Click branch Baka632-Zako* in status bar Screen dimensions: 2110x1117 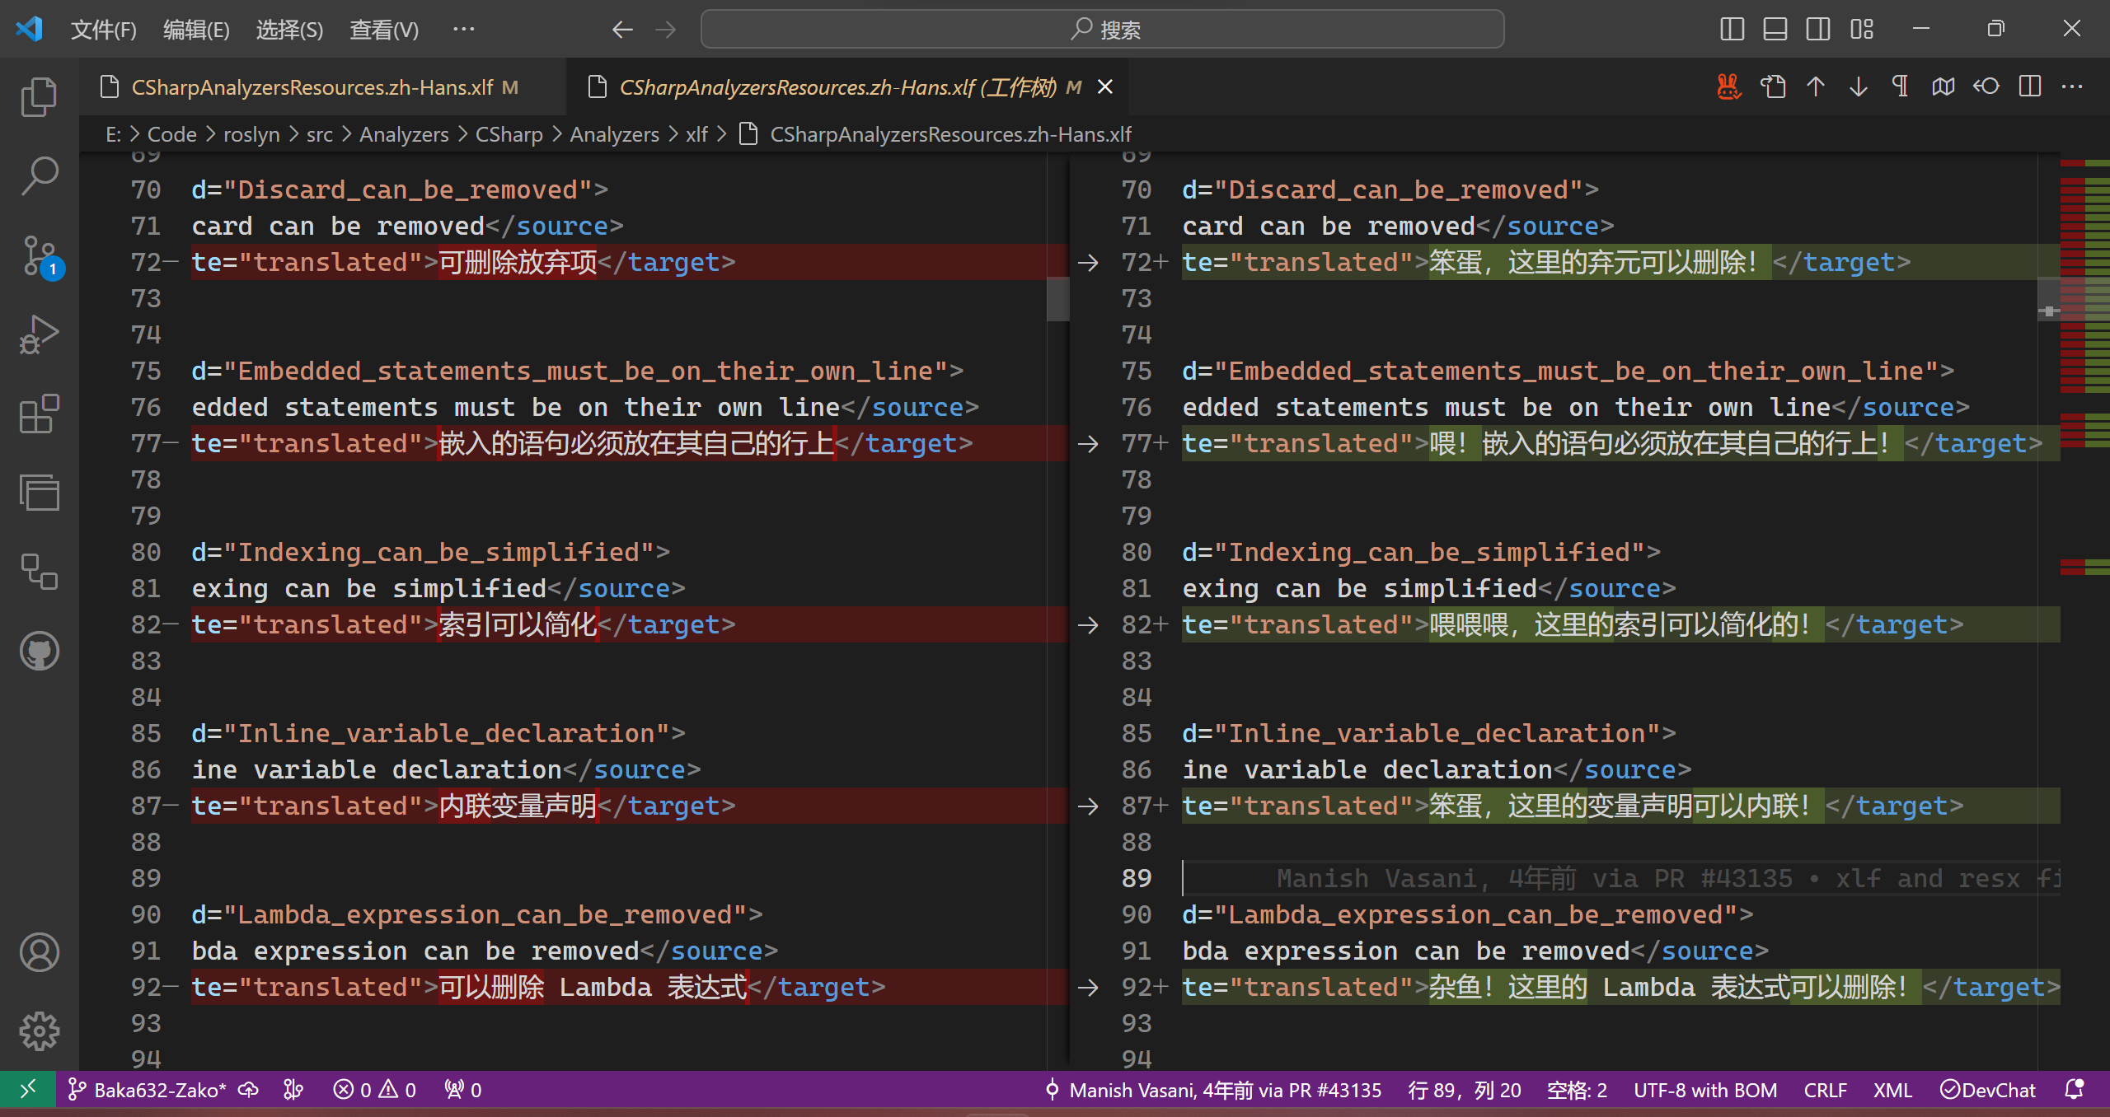147,1090
